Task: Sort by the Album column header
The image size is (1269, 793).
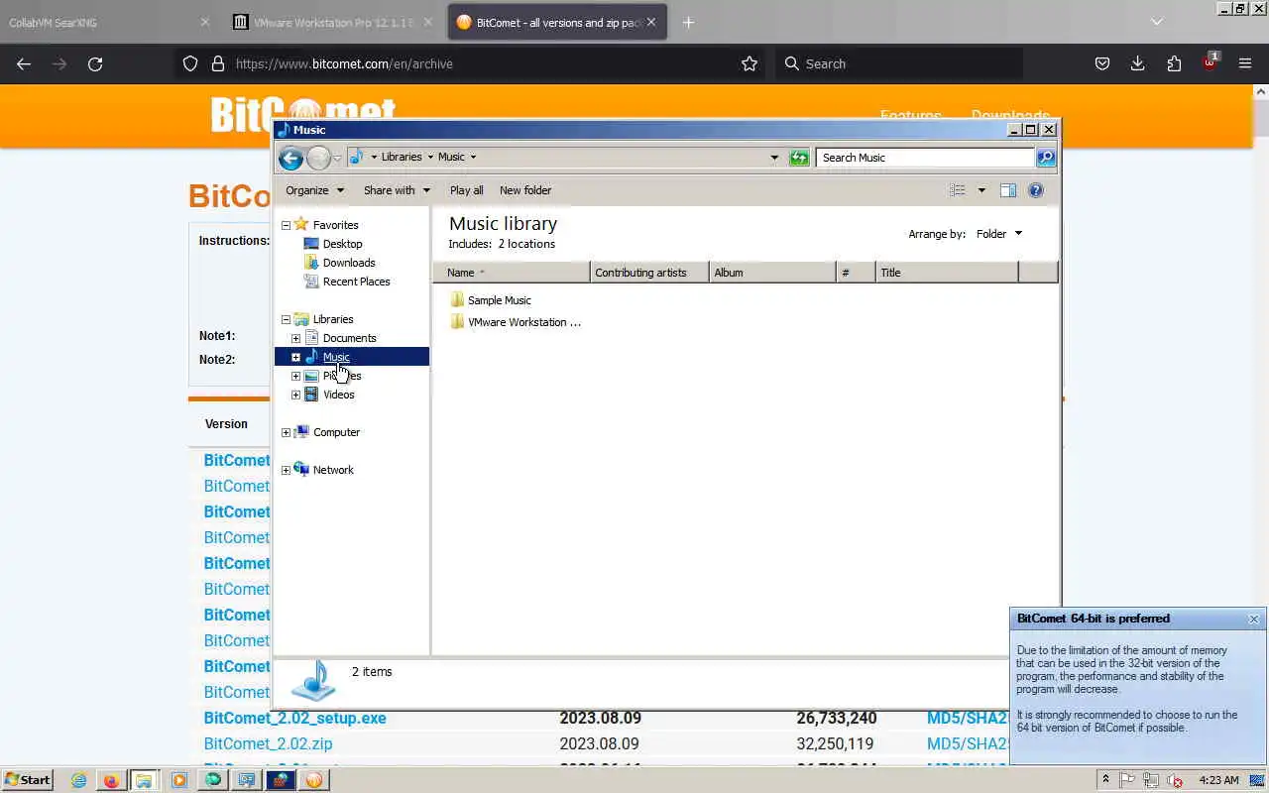Action: point(772,273)
